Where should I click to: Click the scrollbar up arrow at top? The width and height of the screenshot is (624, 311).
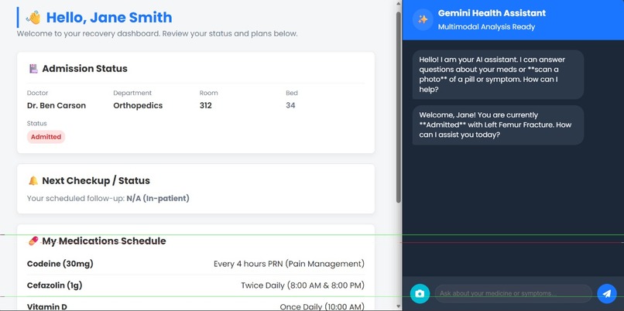[399, 3]
